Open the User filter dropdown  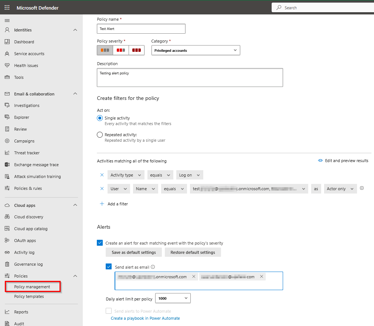(x=119, y=189)
